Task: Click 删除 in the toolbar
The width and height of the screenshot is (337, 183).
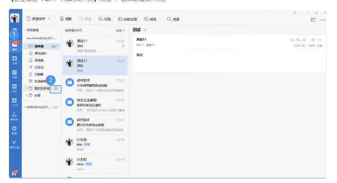Action: [x=66, y=19]
